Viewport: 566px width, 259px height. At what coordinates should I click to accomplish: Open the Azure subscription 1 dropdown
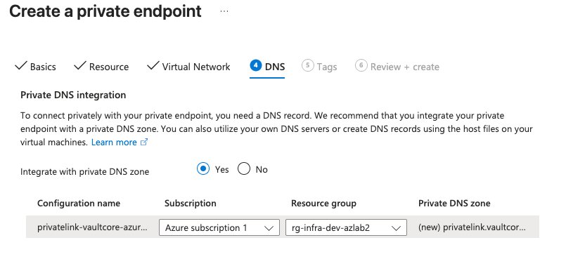219,227
